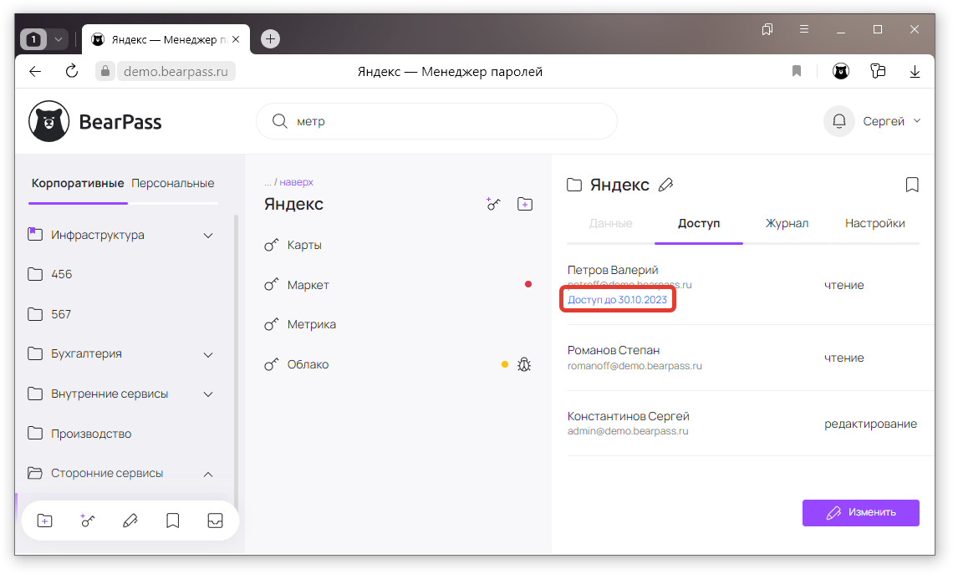Screen dimensions: 953x574
Task: Open the Сергей user menu dropdown
Action: tap(891, 121)
